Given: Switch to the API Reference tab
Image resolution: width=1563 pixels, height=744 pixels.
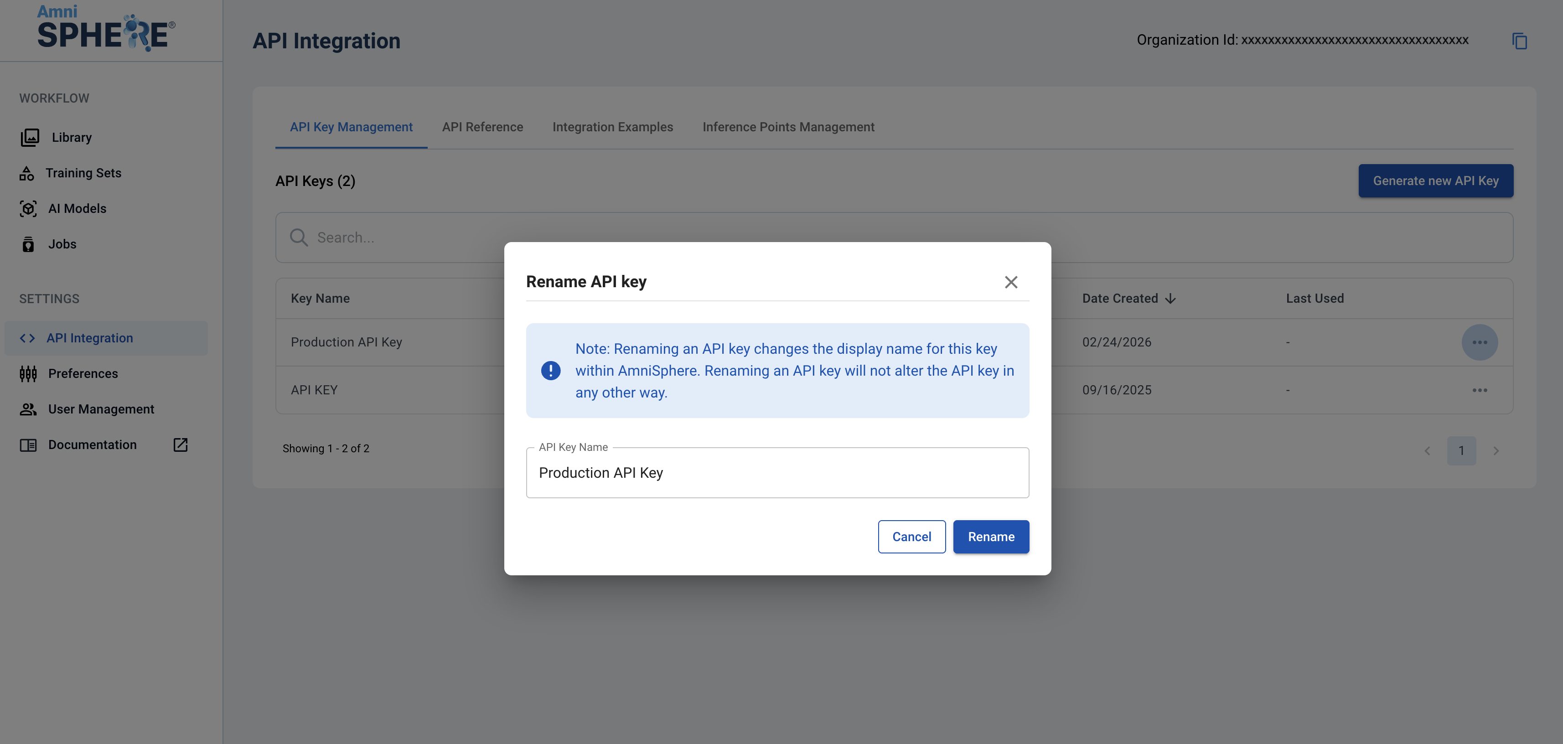Looking at the screenshot, I should pos(482,127).
